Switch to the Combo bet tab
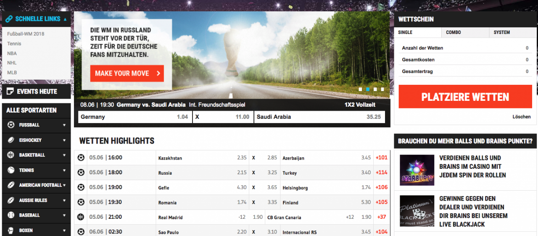 click(x=465, y=32)
